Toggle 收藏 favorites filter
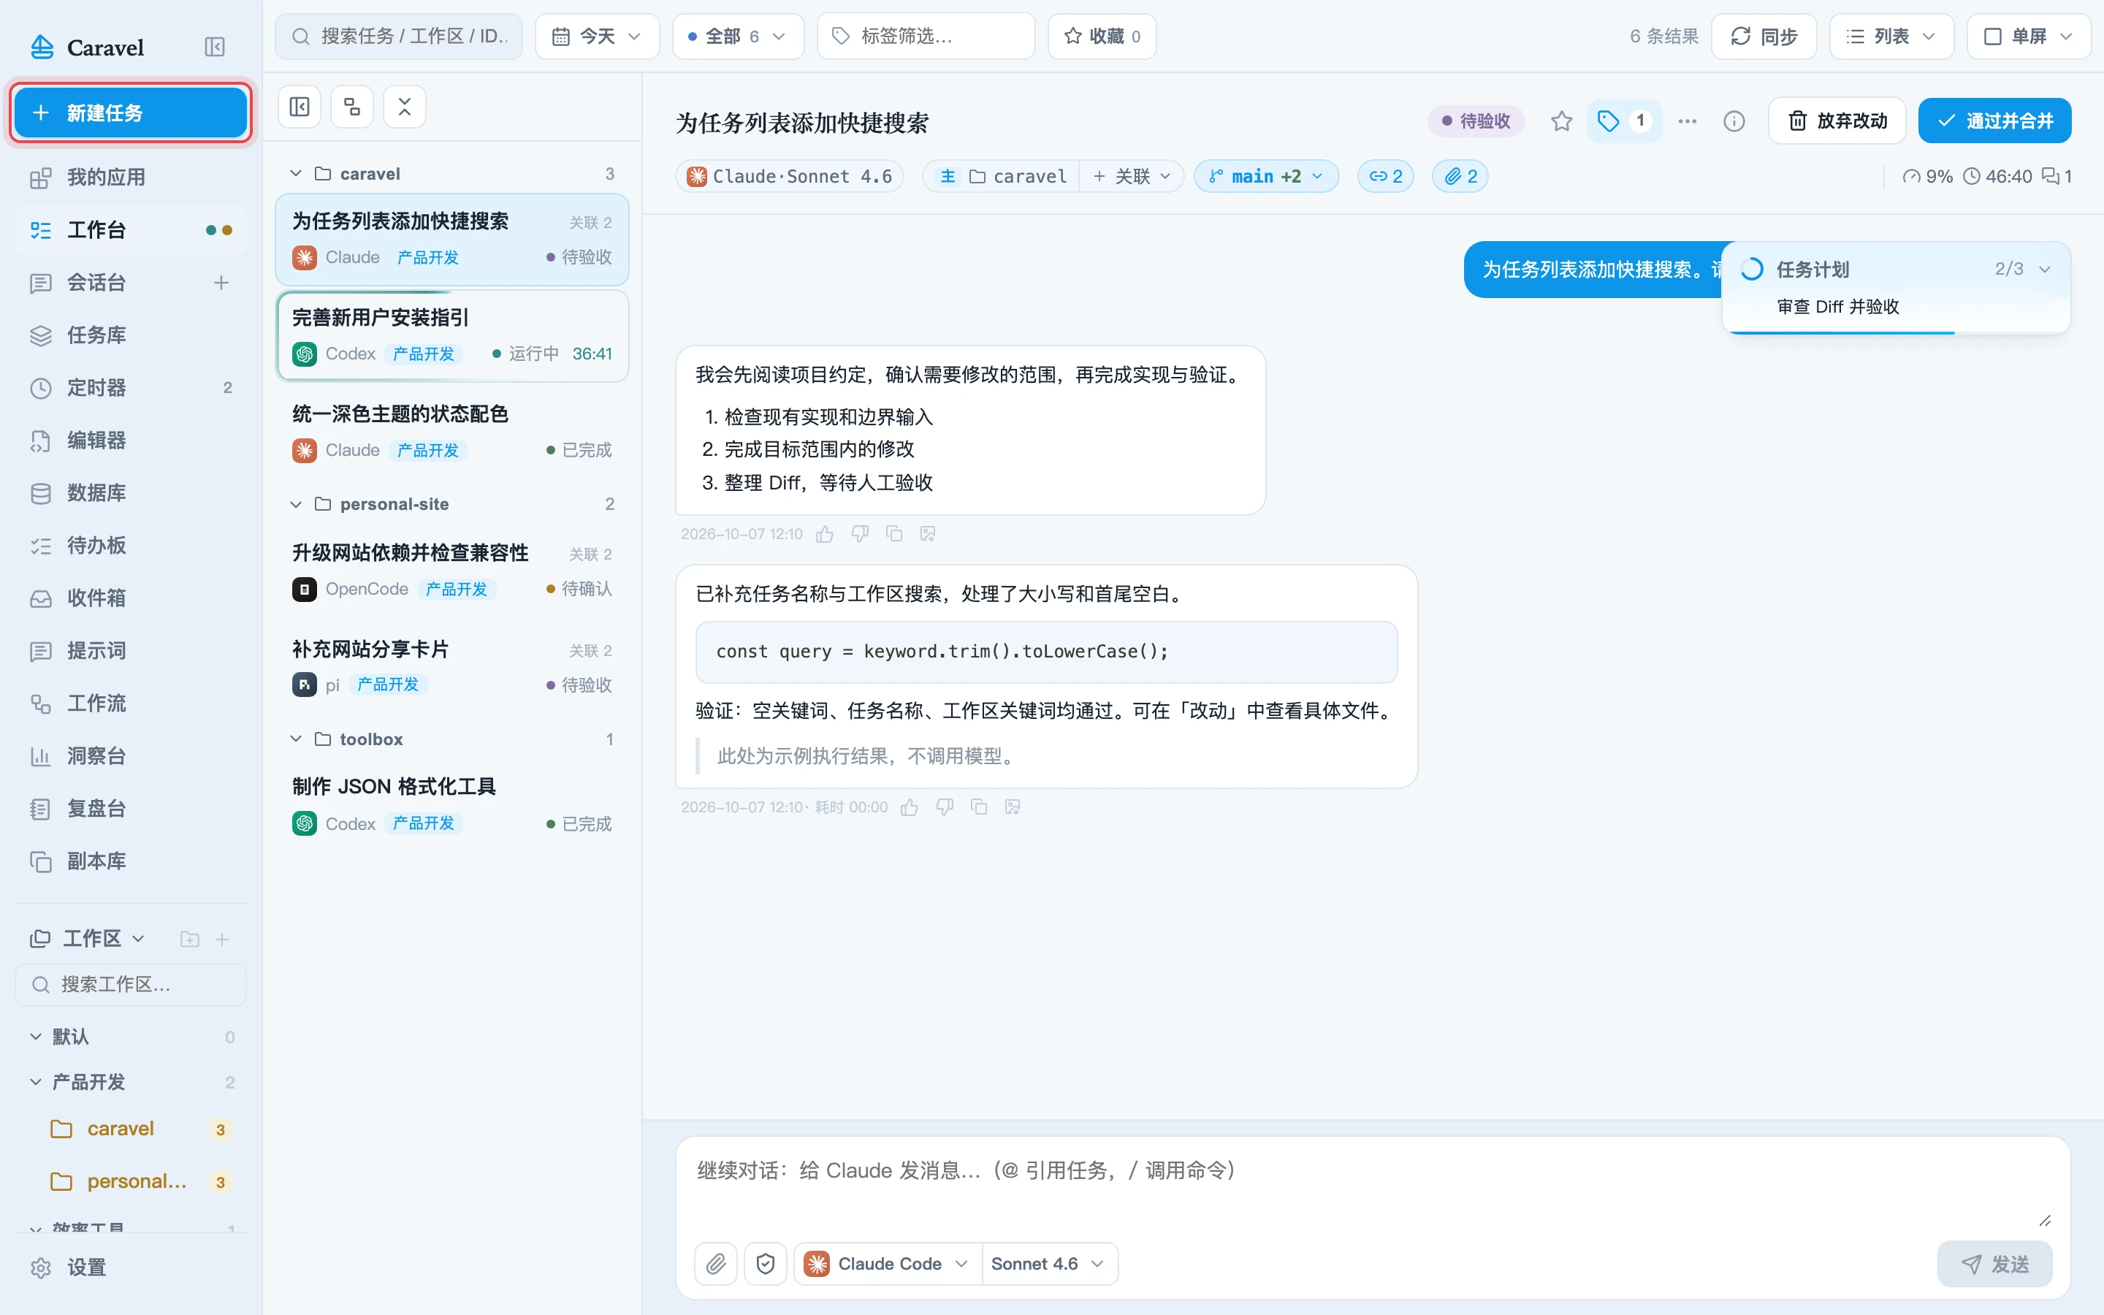The height and width of the screenshot is (1315, 2104). 1102,37
